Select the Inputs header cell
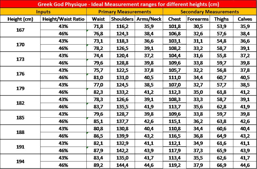The image size is (257, 169). pyautogui.click(x=43, y=12)
